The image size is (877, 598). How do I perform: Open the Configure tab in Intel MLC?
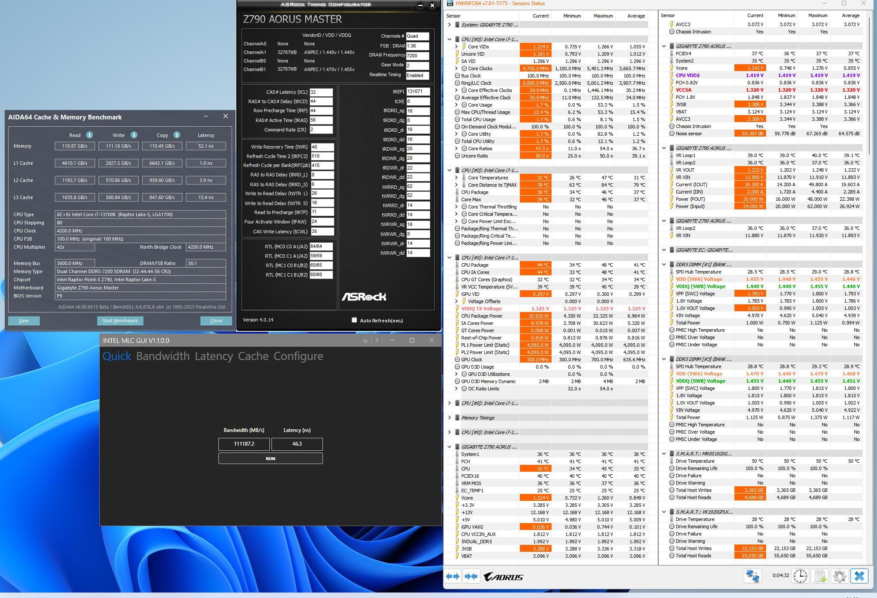coord(298,356)
